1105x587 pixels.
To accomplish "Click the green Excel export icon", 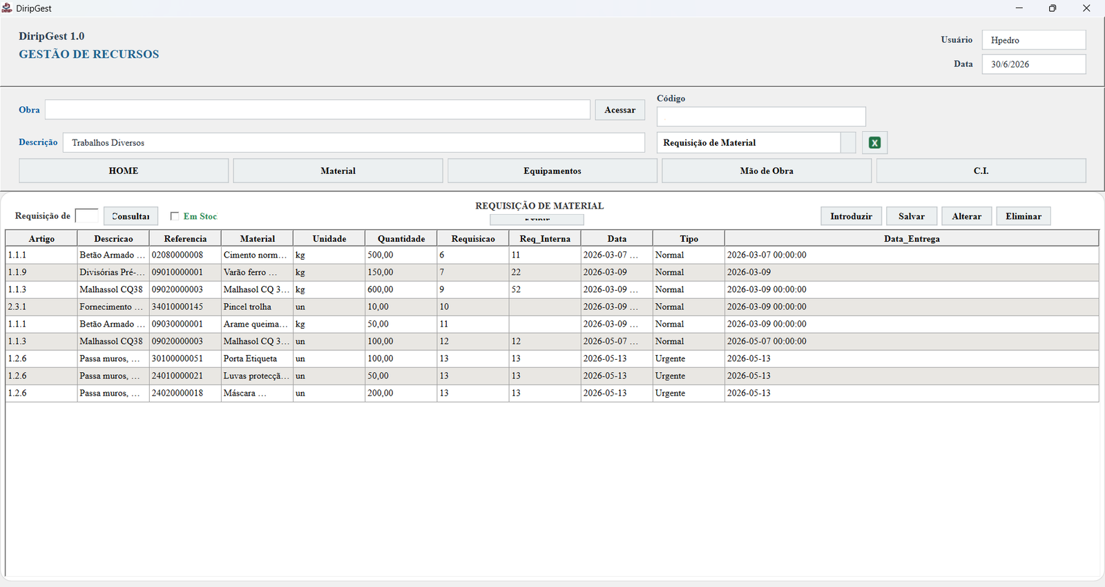I will pyautogui.click(x=874, y=143).
